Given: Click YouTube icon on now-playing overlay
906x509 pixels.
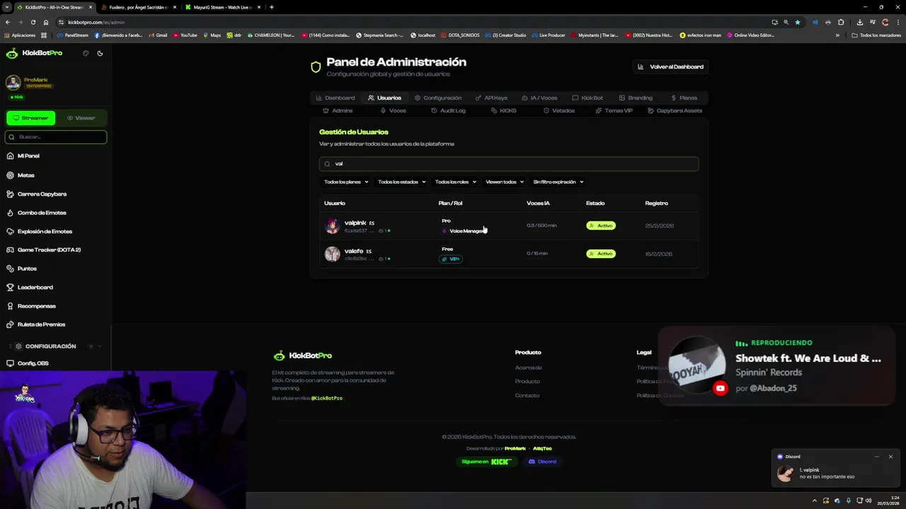Looking at the screenshot, I should coord(721,388).
